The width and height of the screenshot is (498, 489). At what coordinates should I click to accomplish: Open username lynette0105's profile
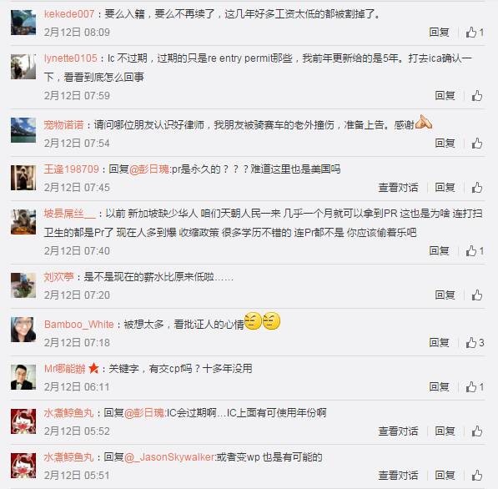[x=71, y=58]
